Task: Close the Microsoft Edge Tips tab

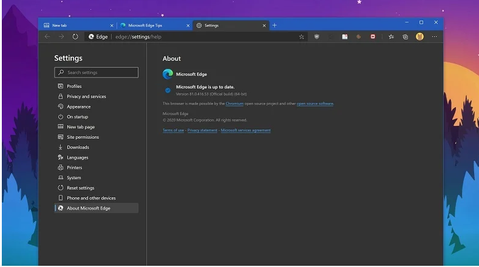Action: tap(188, 25)
